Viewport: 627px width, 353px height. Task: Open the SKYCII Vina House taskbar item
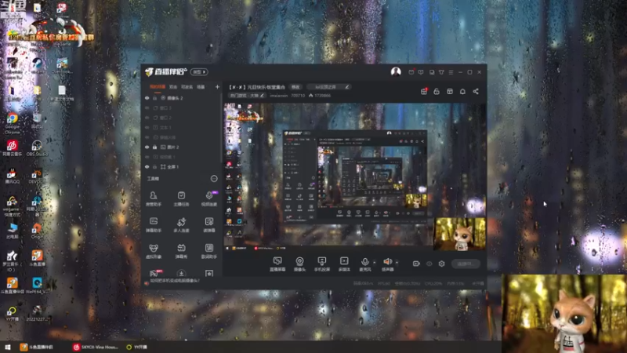coord(95,347)
